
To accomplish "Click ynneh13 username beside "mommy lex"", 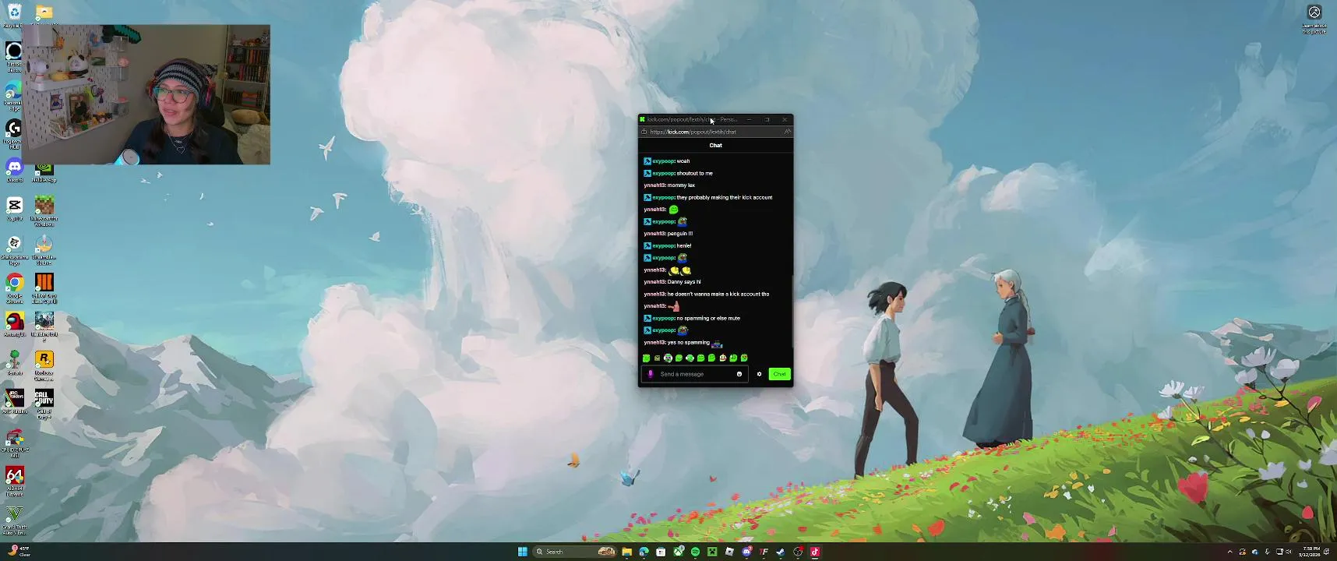I will coord(654,185).
